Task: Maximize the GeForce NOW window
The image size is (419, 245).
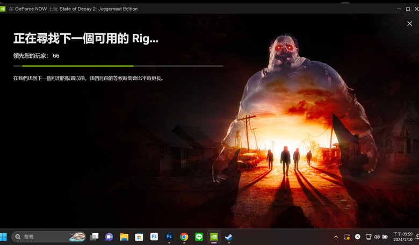Action: point(408,9)
